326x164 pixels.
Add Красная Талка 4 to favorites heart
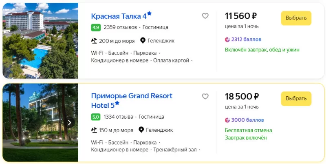pyautogui.click(x=205, y=16)
